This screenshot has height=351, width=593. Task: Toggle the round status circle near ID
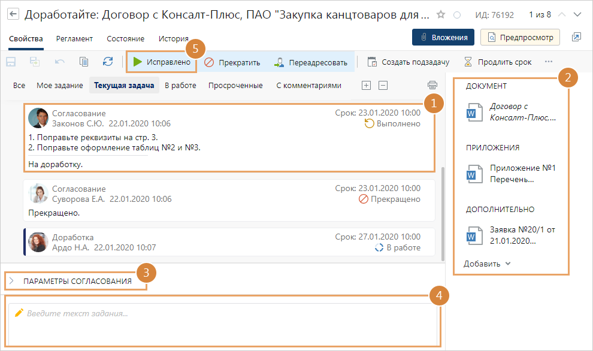click(x=457, y=14)
